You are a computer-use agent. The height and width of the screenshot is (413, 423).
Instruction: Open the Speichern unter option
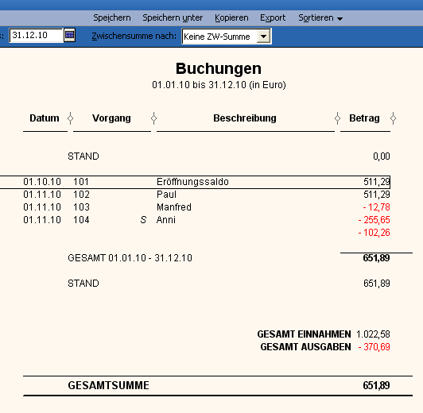pos(173,17)
